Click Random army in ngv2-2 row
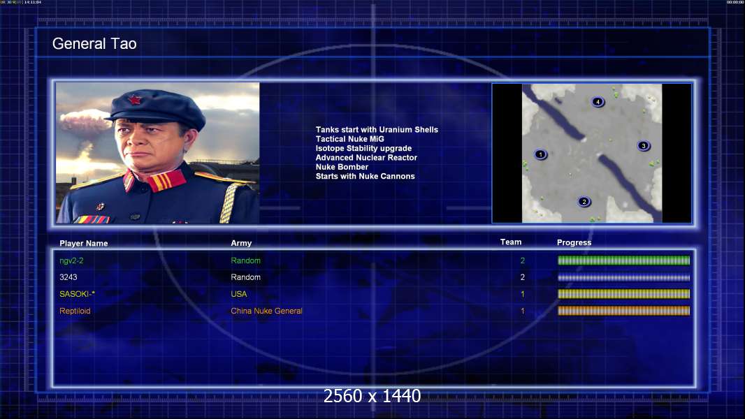Image resolution: width=745 pixels, height=419 pixels. [245, 260]
